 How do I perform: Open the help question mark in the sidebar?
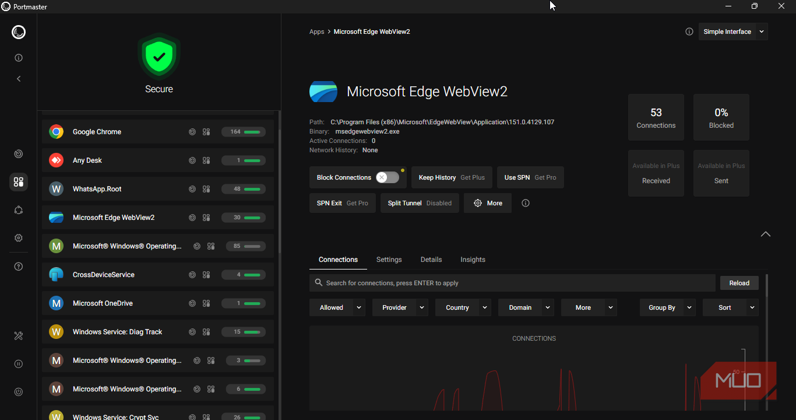(19, 267)
